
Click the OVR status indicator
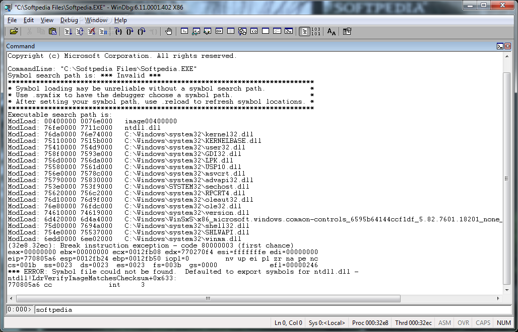(463, 323)
